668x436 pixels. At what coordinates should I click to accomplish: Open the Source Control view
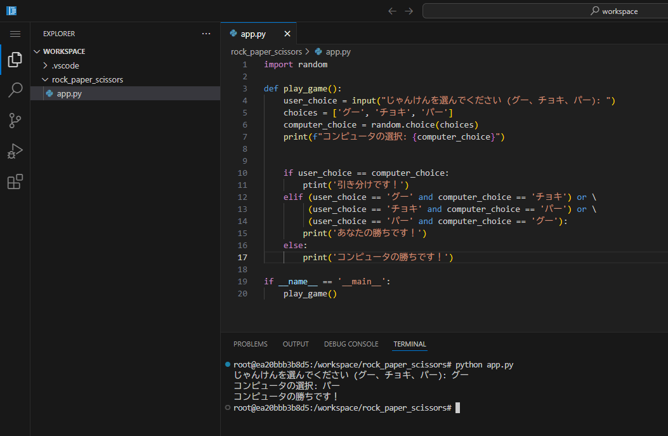[15, 121]
